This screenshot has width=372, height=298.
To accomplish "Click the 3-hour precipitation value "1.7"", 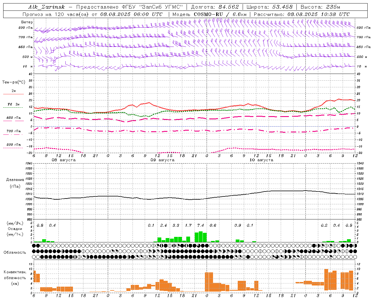I will tap(188, 225).
